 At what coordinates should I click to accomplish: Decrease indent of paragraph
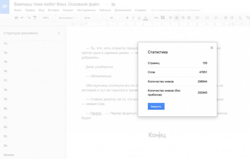pos(225,18)
